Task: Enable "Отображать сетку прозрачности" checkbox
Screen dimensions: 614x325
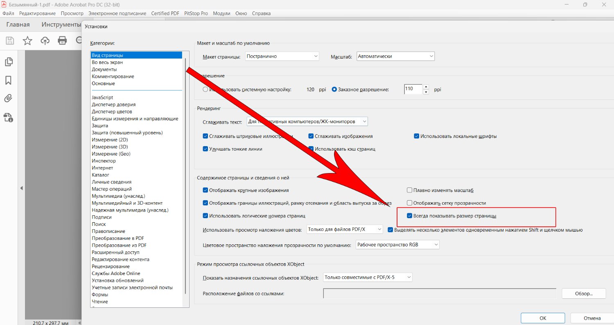Action: click(x=409, y=203)
